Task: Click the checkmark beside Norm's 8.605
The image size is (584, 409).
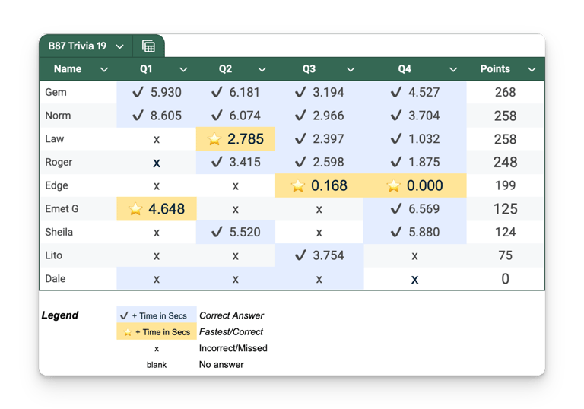Action: coord(138,116)
